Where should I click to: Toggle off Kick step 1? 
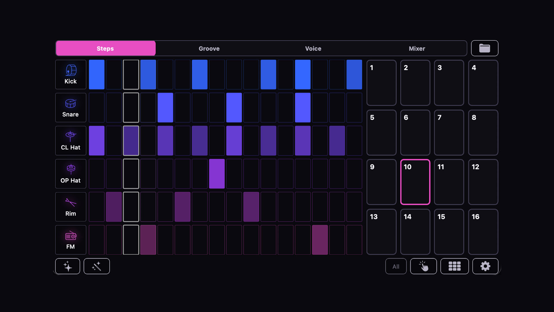coord(97,75)
